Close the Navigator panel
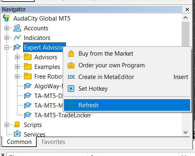This screenshot has width=195, height=156. [187, 9]
